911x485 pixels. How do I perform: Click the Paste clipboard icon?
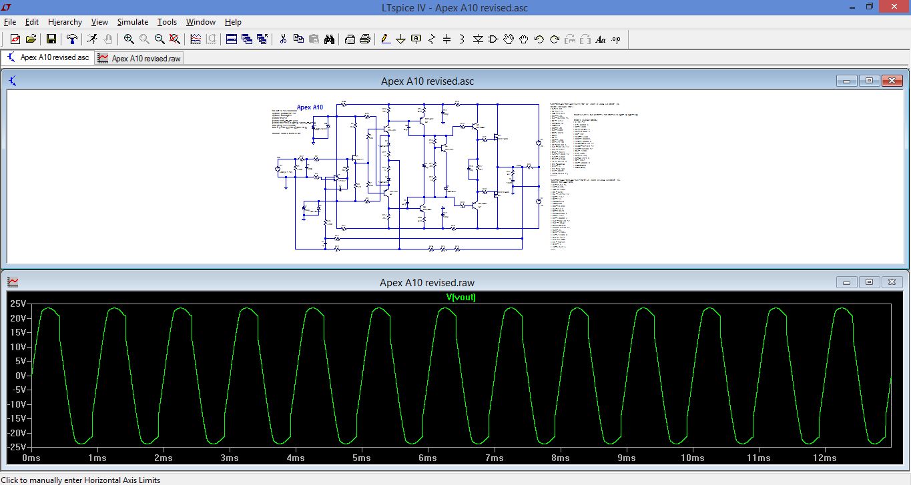(314, 39)
